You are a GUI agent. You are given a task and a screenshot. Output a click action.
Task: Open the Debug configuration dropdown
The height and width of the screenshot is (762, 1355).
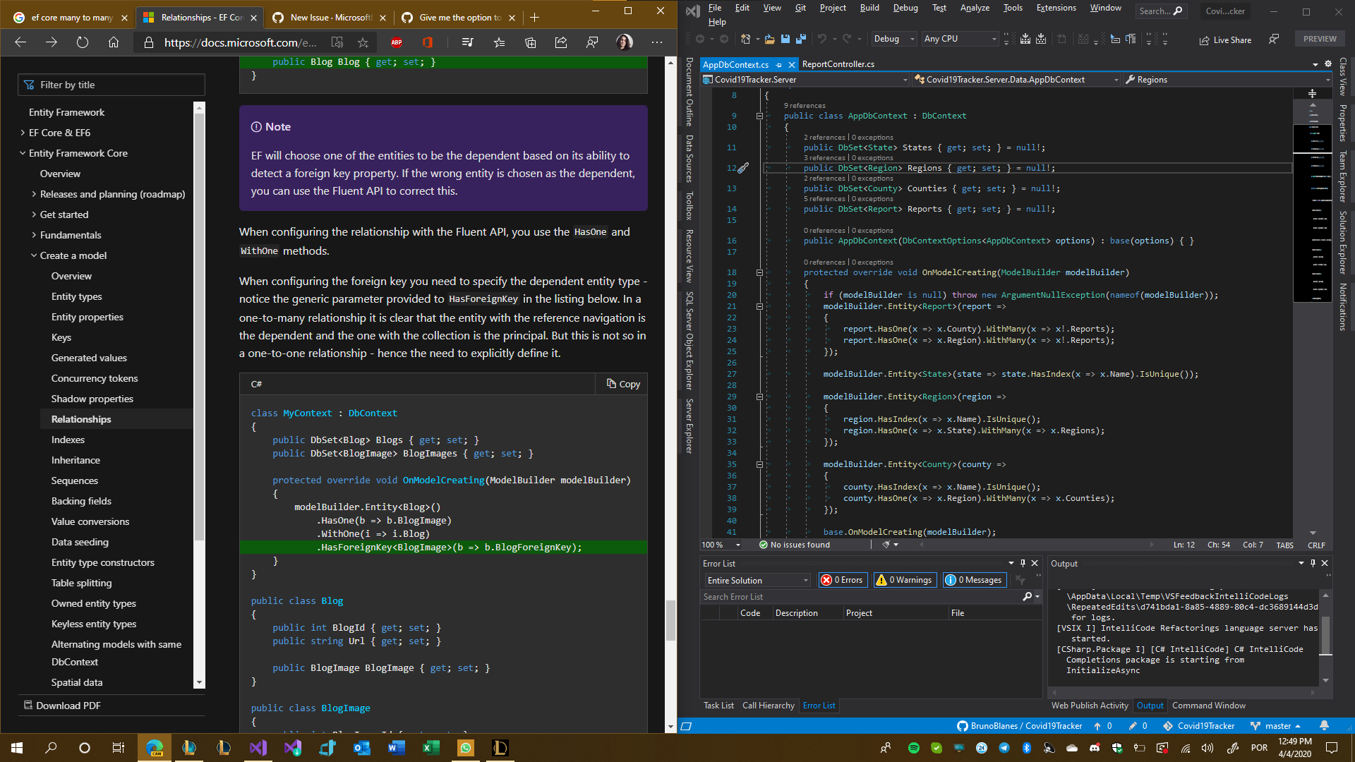pyautogui.click(x=893, y=40)
